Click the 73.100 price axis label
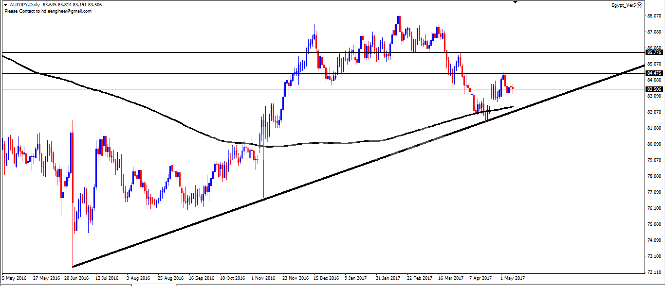Image resolution: width=665 pixels, height=286 pixels. click(654, 256)
